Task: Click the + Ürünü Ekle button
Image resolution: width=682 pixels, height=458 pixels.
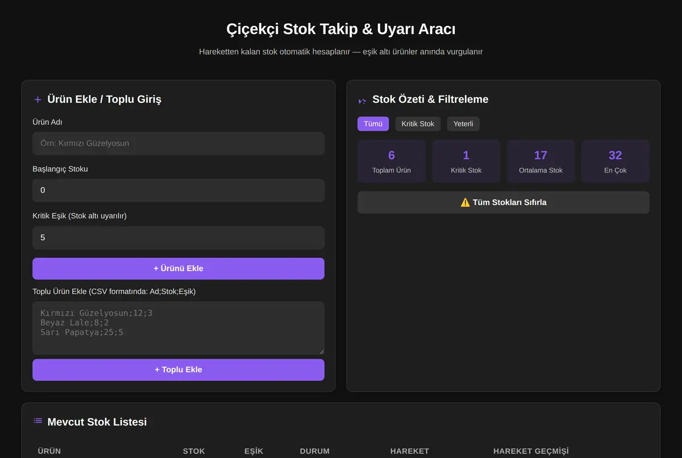Action: 178,269
